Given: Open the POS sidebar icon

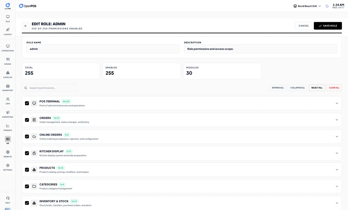Looking at the screenshot, I should coord(8,17).
